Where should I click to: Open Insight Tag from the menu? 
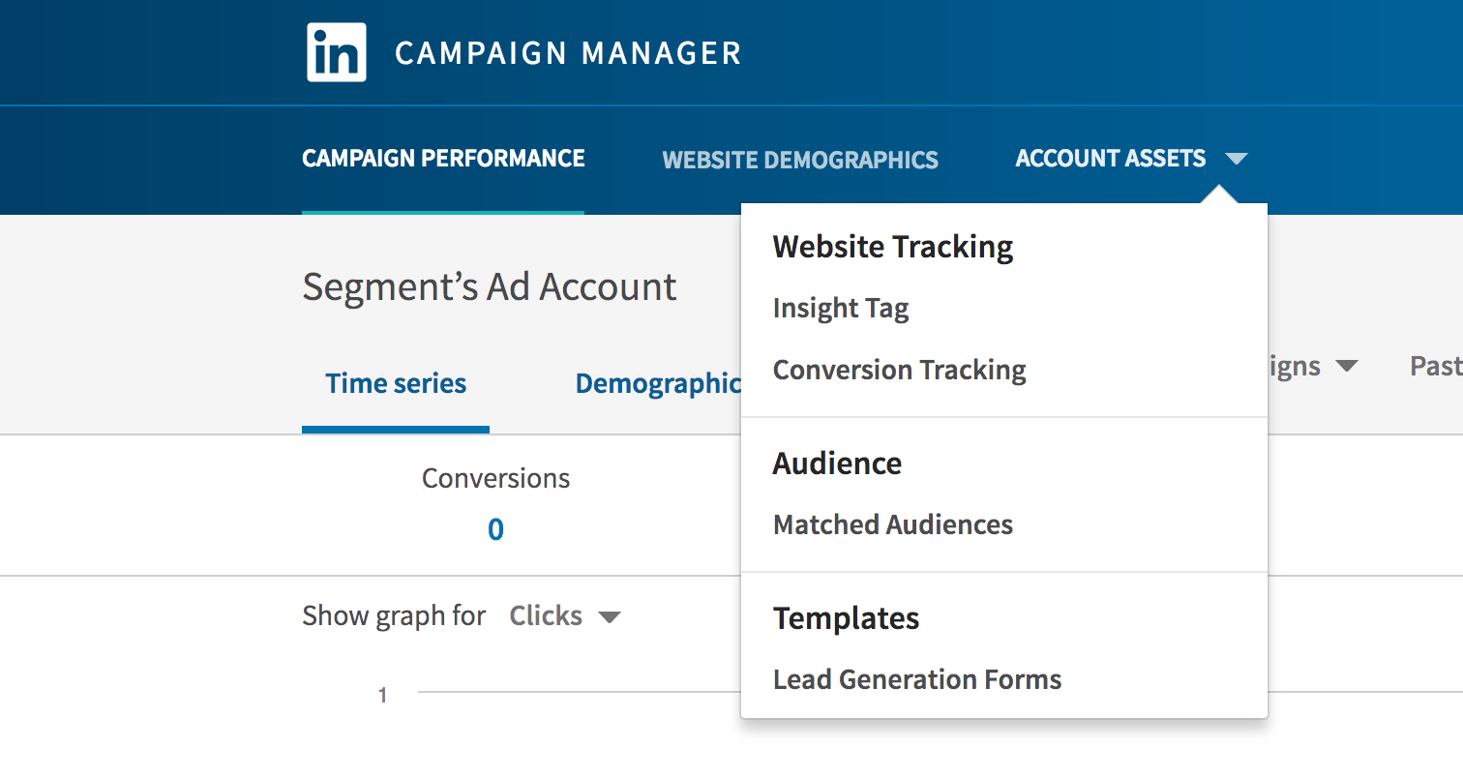[841, 309]
